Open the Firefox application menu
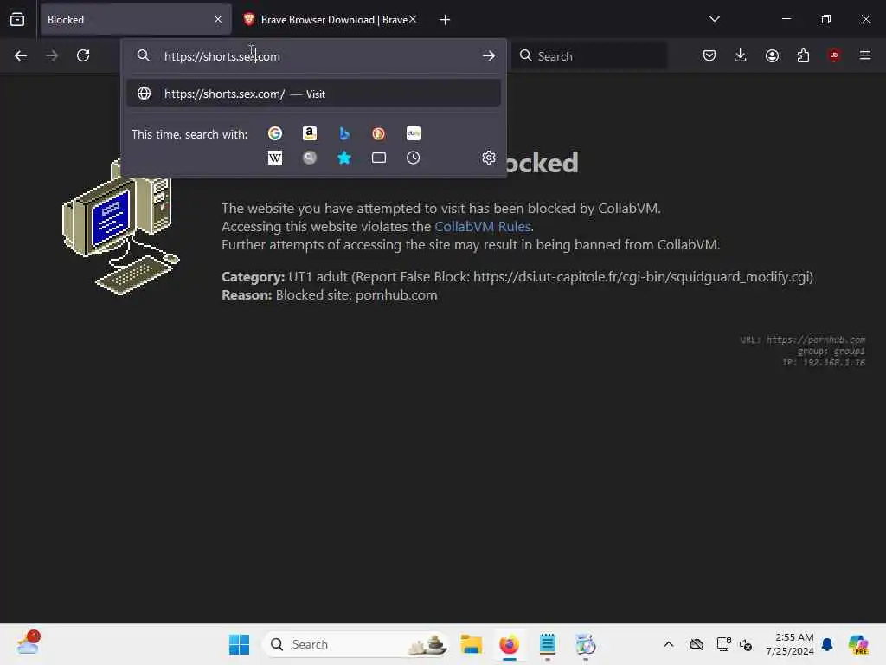886x665 pixels. tap(865, 55)
